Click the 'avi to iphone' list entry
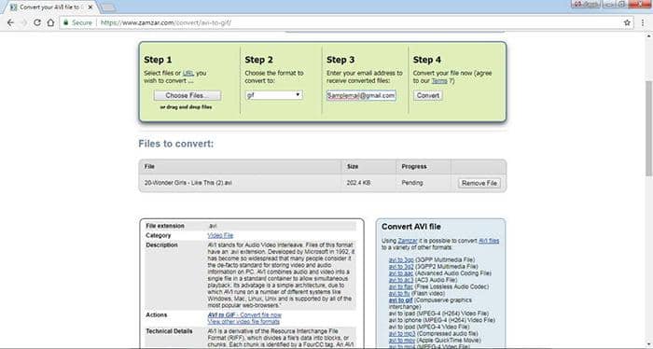This screenshot has height=349, width=653. pos(441,320)
